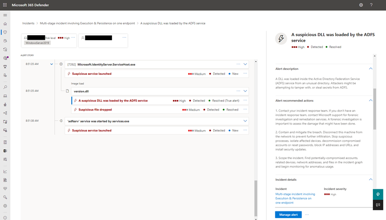This screenshot has width=386, height=220.
Task: Collapse the Alert recommended actions section
Action: pos(370,100)
